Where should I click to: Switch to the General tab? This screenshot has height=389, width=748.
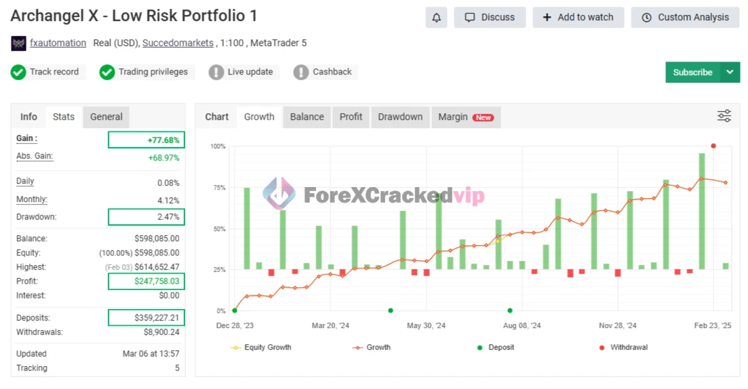(x=106, y=117)
